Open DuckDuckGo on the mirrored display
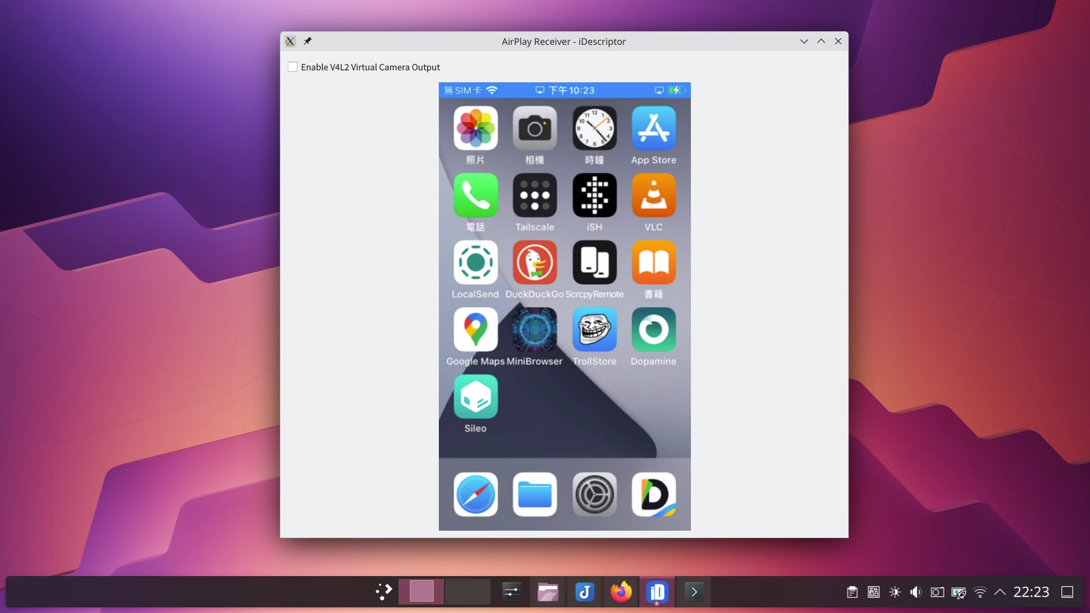Image resolution: width=1090 pixels, height=613 pixels. [534, 263]
